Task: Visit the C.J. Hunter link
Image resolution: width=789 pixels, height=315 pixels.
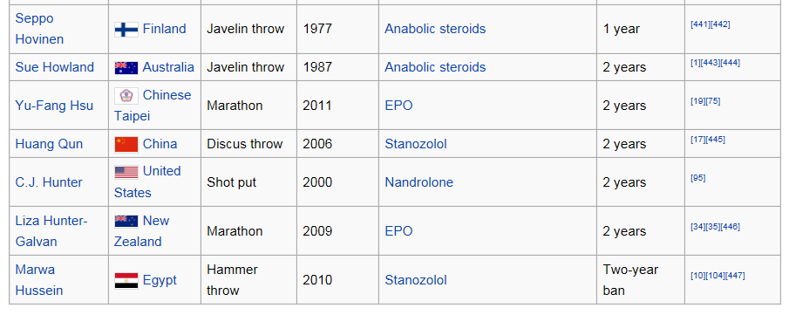Action: pos(49,182)
